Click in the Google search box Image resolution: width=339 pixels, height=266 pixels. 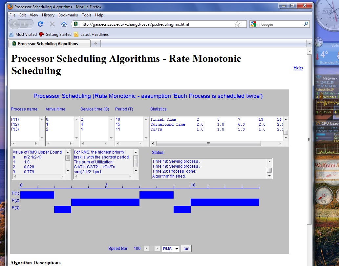pos(281,24)
